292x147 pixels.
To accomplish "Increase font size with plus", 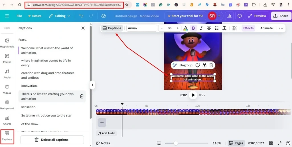I will (178, 28).
